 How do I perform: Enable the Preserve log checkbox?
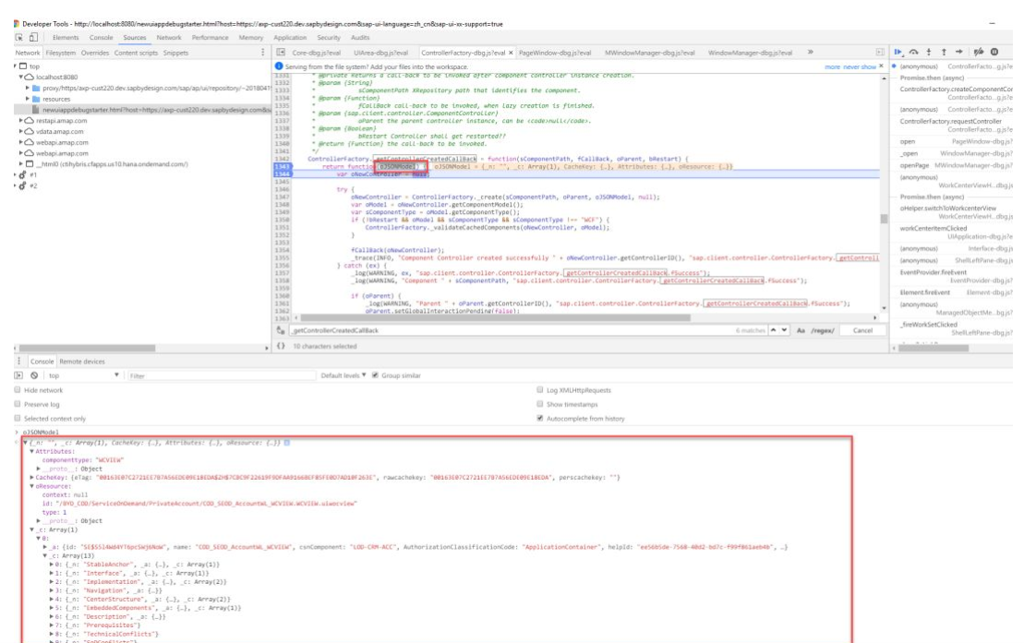coord(18,404)
